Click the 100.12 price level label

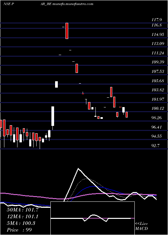tap(158, 108)
